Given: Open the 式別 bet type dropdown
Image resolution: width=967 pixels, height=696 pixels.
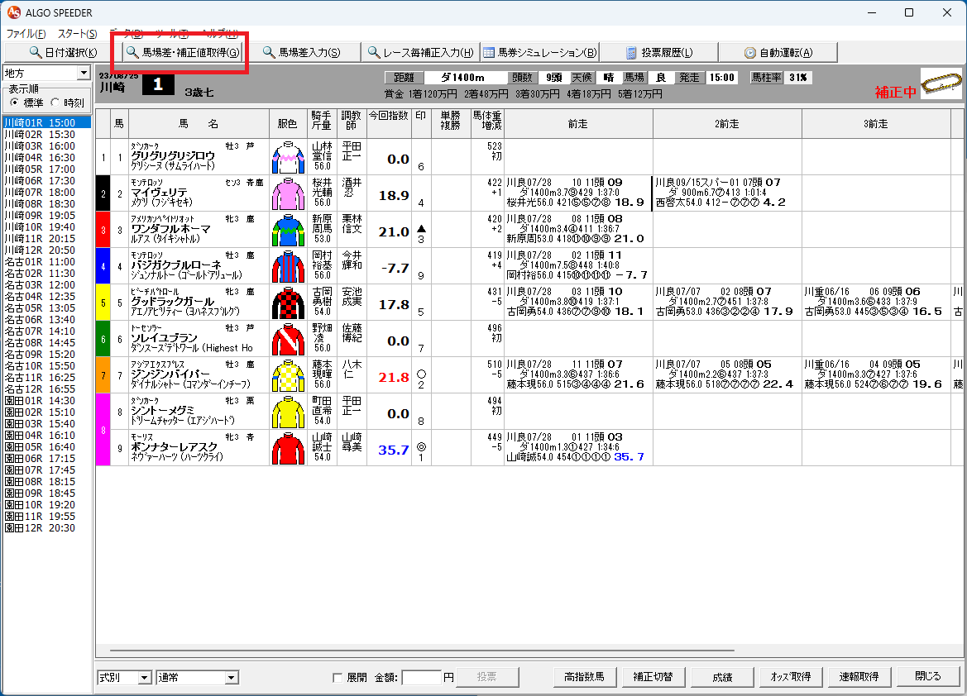Looking at the screenshot, I should (144, 678).
